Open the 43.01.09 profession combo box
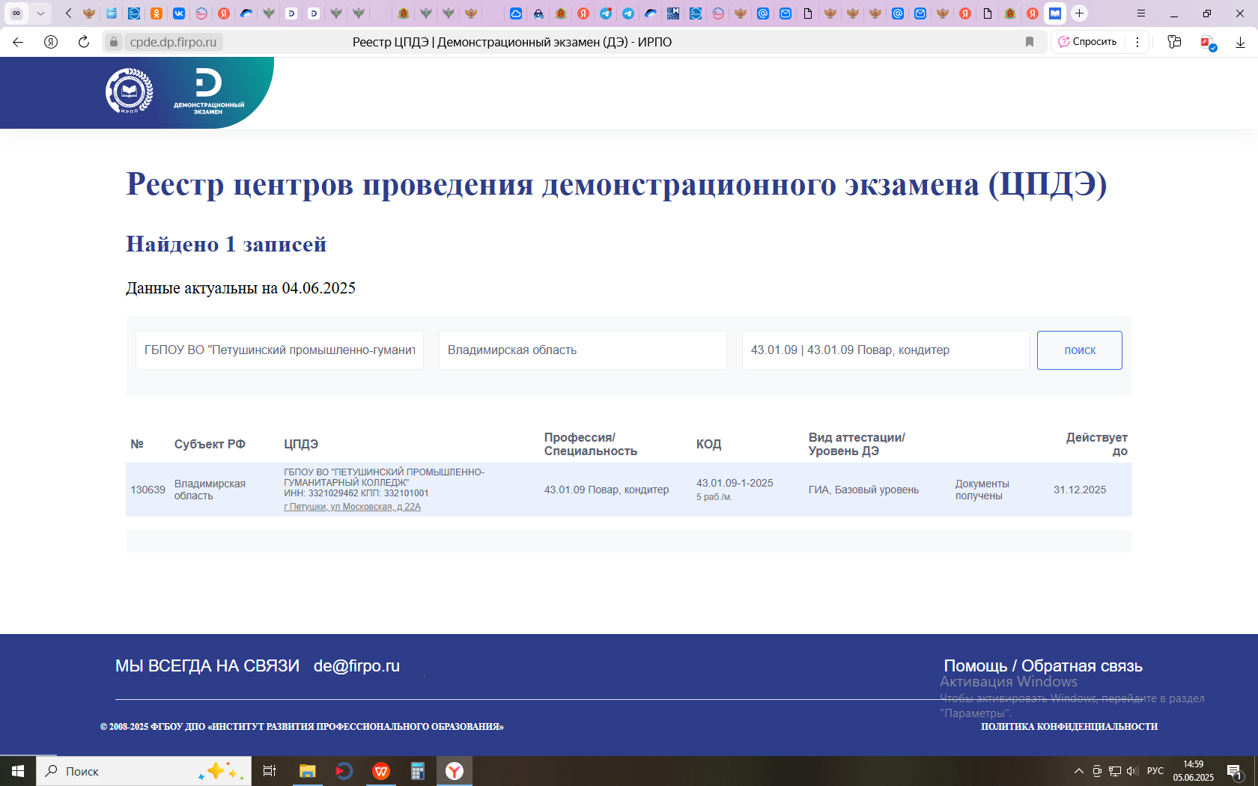 point(885,350)
